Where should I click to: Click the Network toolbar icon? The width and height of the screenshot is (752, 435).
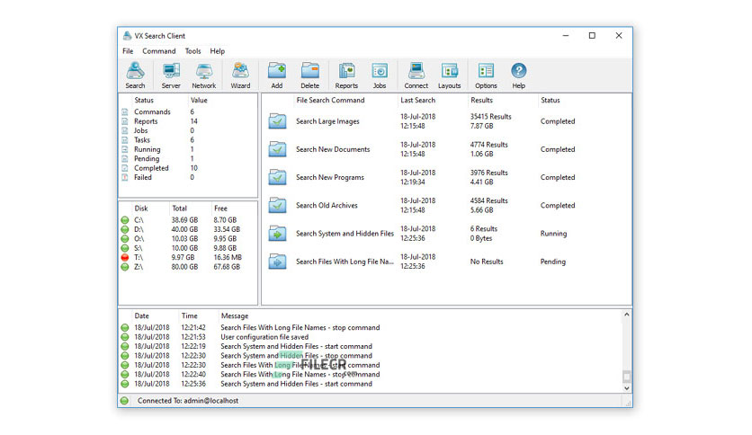(x=204, y=75)
